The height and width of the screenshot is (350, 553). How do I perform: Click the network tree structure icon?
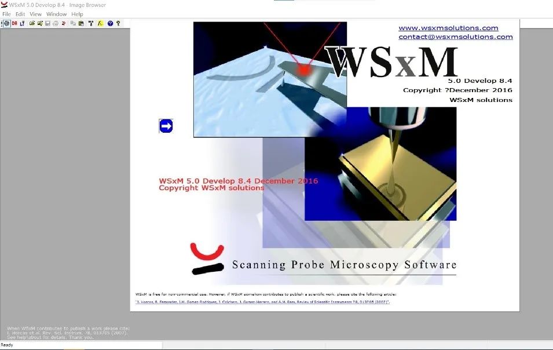point(91,23)
